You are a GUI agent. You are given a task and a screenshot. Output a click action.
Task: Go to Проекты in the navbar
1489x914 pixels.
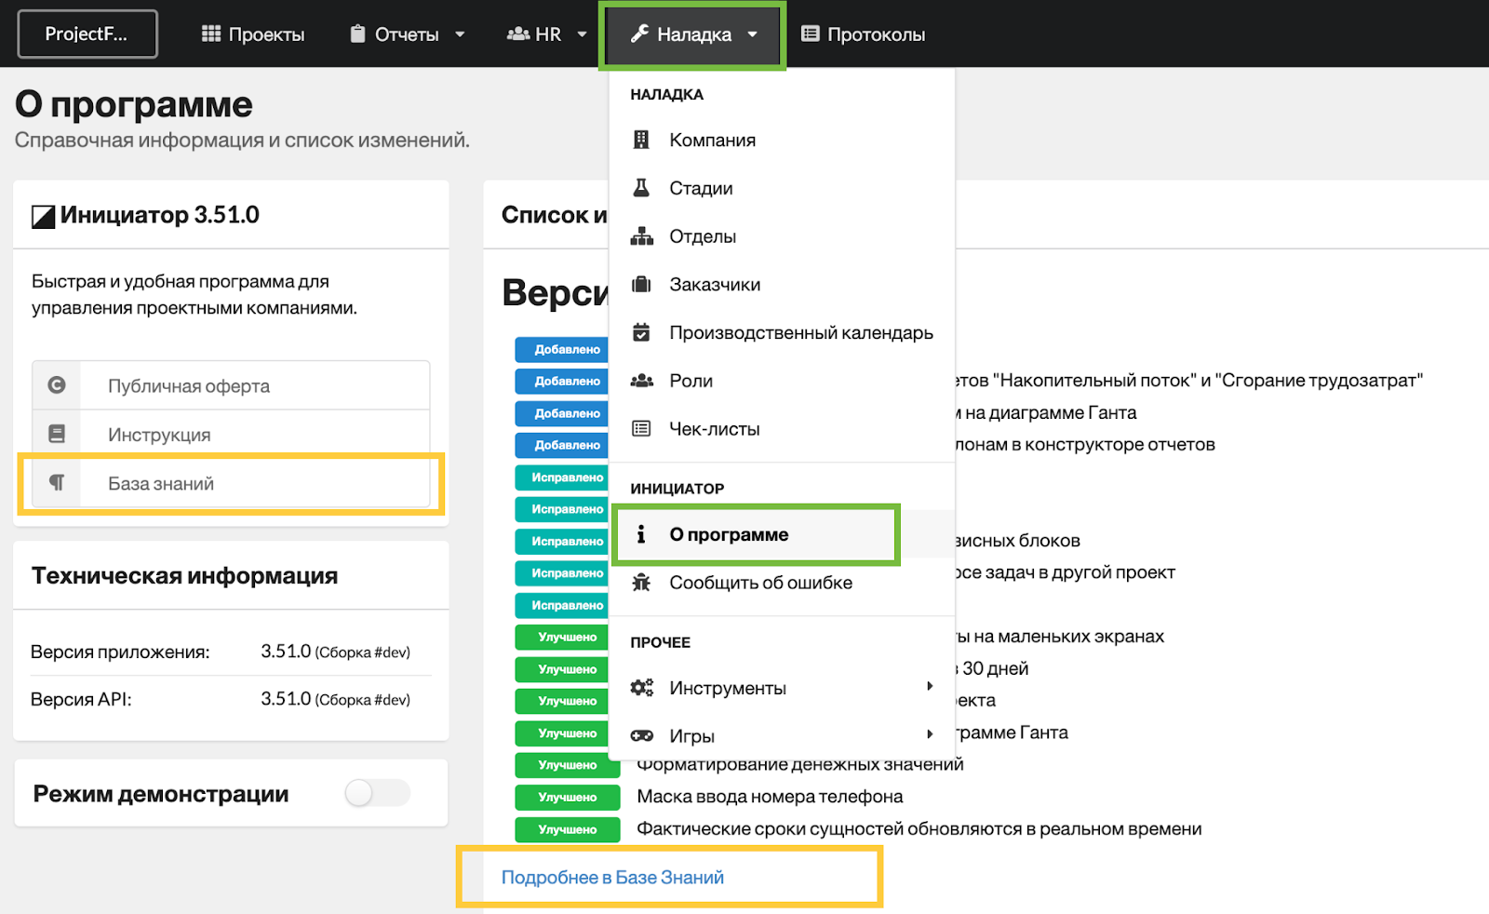point(253,34)
